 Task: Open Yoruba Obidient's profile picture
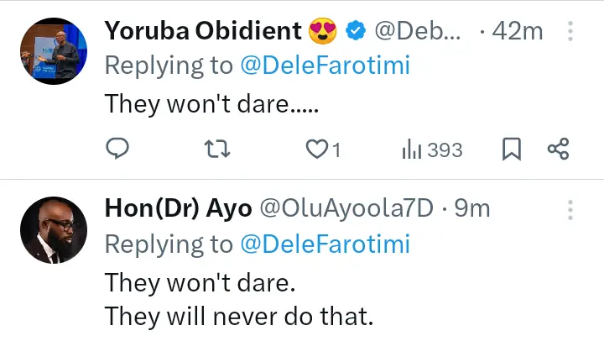click(49, 50)
